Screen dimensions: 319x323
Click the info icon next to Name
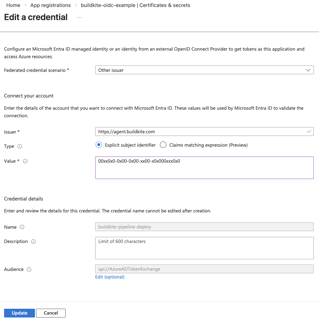(x=23, y=227)
